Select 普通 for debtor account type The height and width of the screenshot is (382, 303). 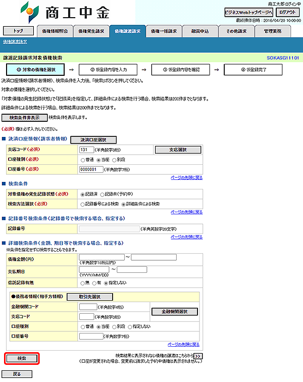[83, 327]
